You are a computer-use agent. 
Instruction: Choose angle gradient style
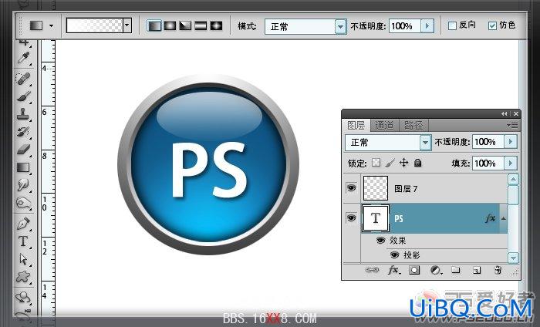tap(185, 25)
